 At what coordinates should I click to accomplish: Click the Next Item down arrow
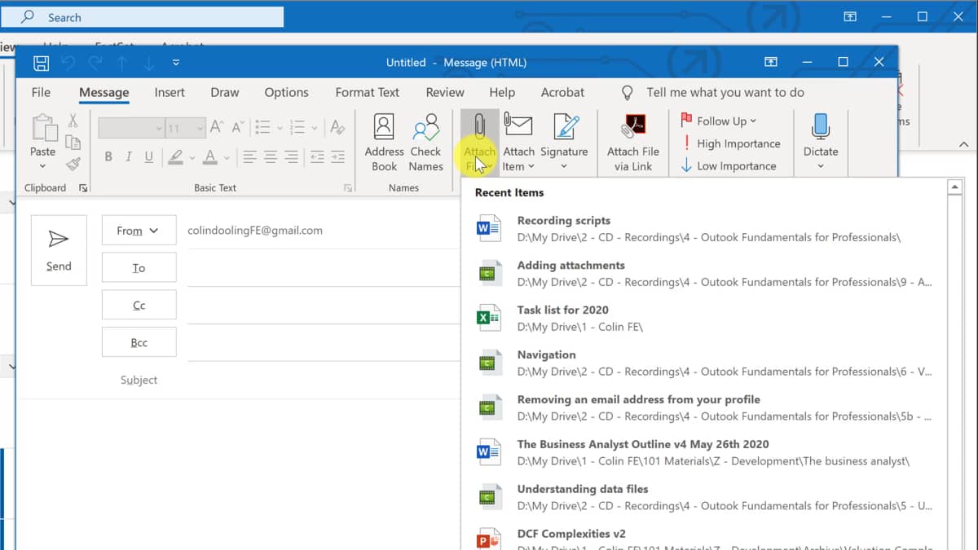coord(148,63)
